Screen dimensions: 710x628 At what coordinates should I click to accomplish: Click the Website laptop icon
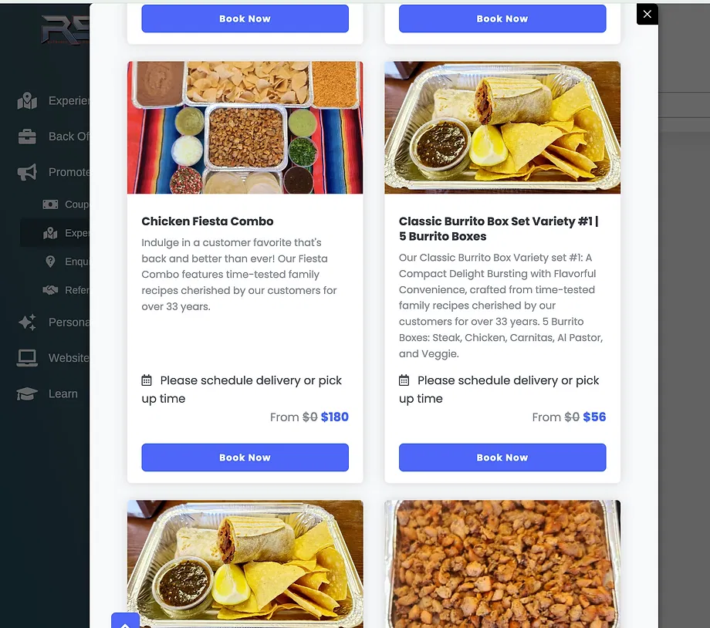pos(27,358)
